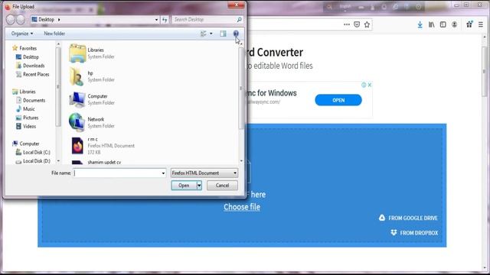Open Firefox library icon
490x275 pixels.
[432, 24]
